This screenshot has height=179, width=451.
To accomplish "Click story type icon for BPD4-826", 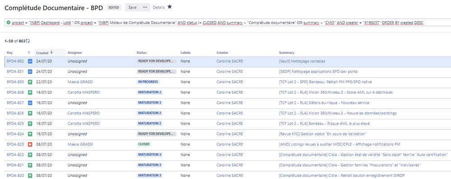I will (30, 113).
